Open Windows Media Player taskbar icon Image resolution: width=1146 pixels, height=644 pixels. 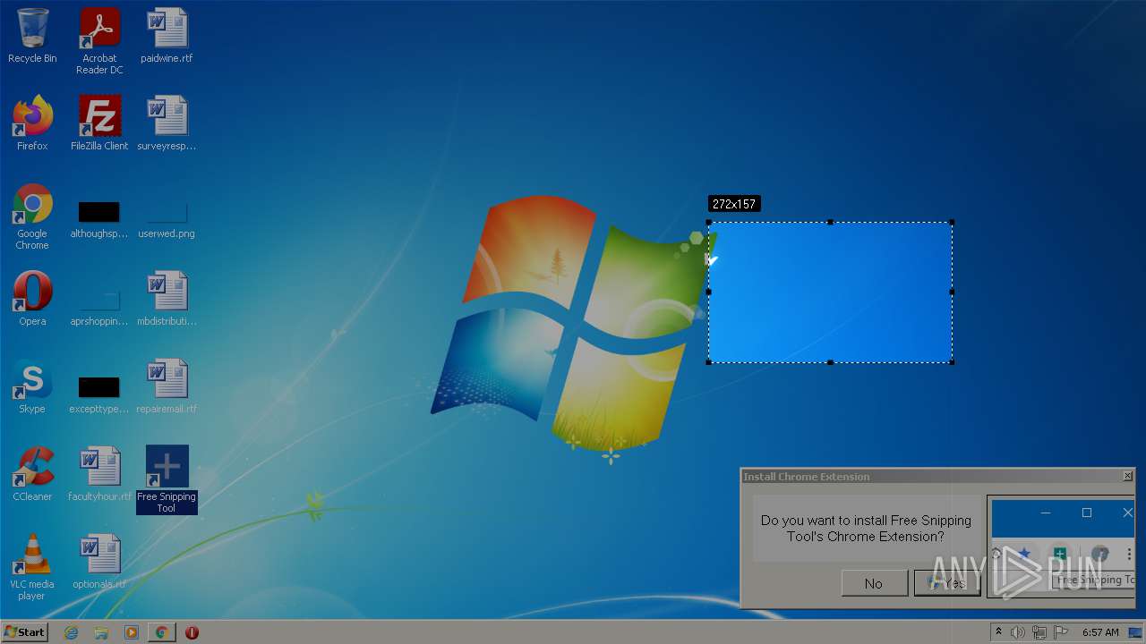132,632
